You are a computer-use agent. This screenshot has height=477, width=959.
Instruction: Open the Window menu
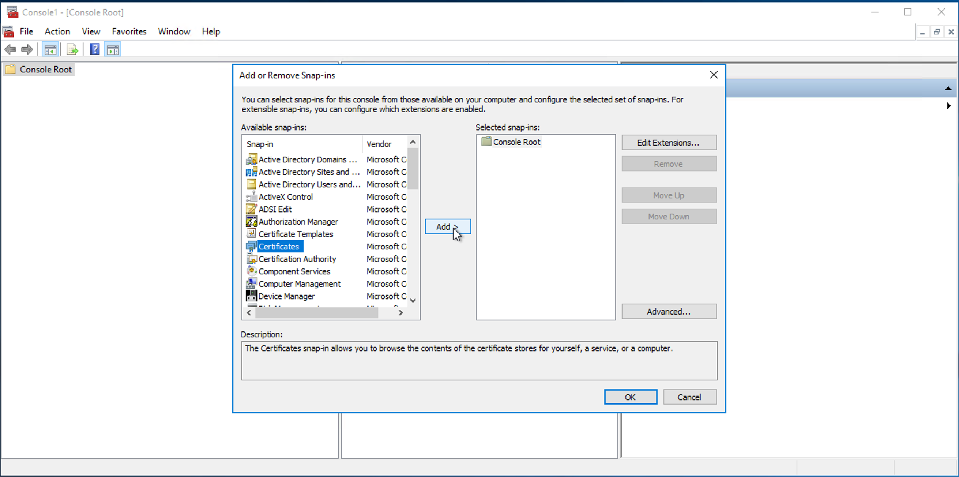pos(174,31)
